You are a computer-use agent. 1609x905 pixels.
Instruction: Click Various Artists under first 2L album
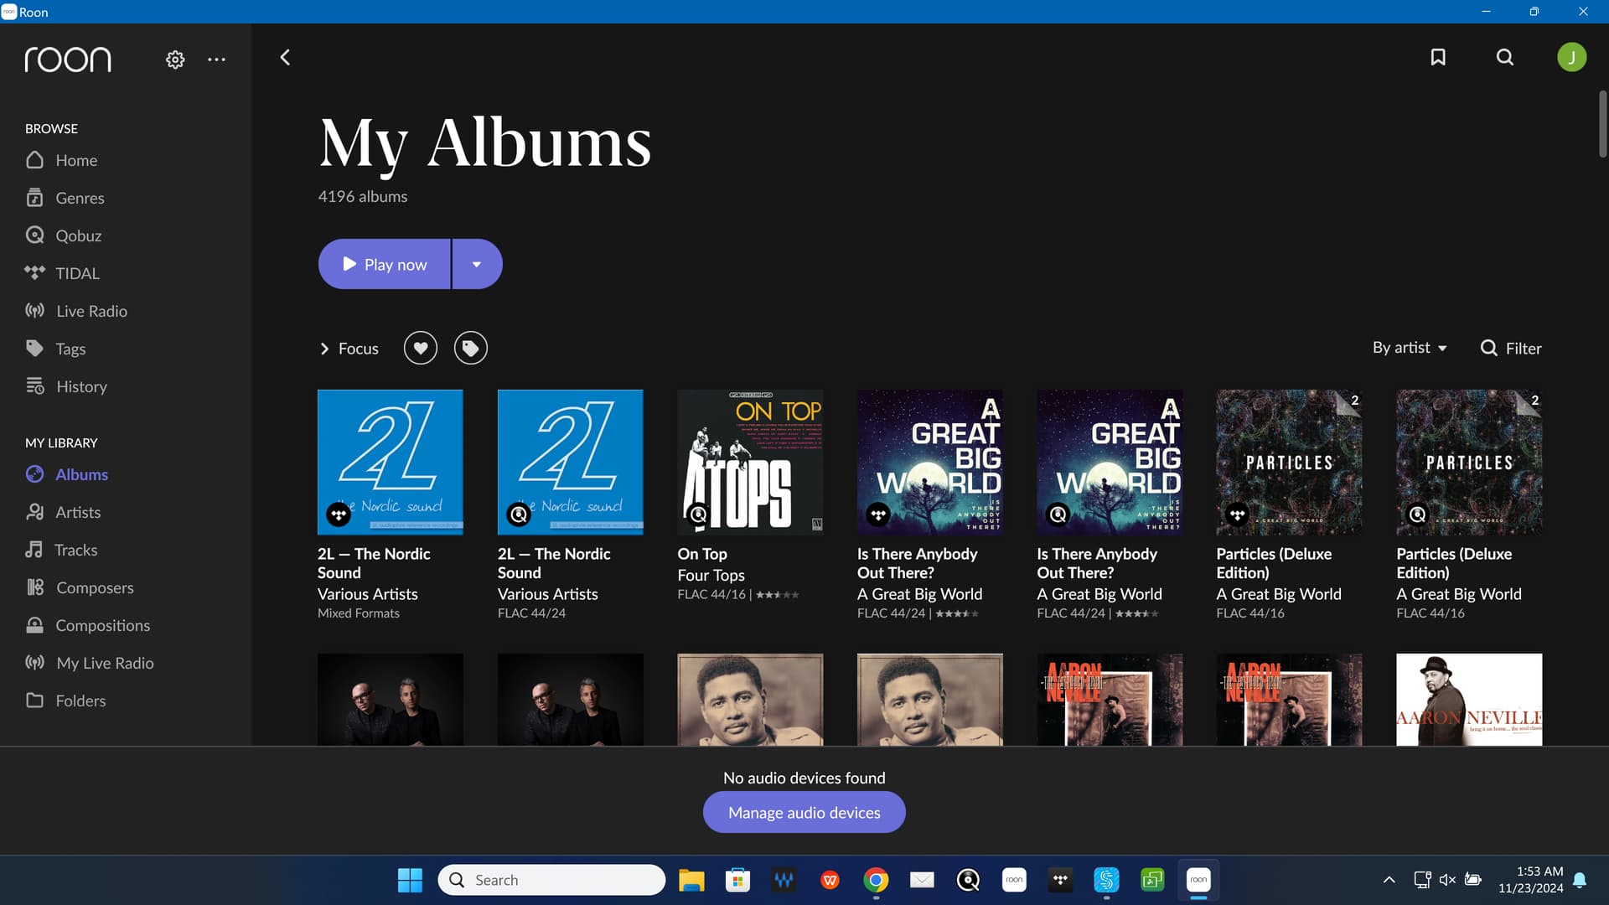coord(368,594)
